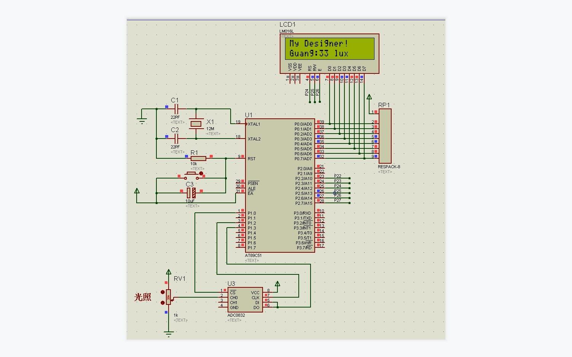Click the PSEN pin label on U1
This screenshot has width=572, height=357.
point(253,183)
